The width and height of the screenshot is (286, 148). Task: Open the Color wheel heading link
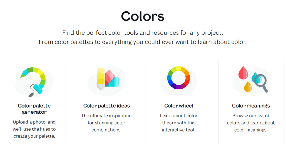tap(178, 106)
